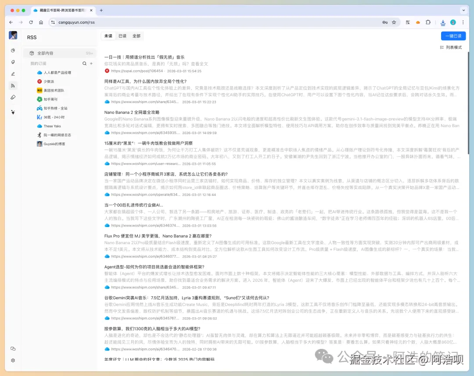474x376 pixels.
Task: Open the browser downloads icon
Action: point(443,22)
